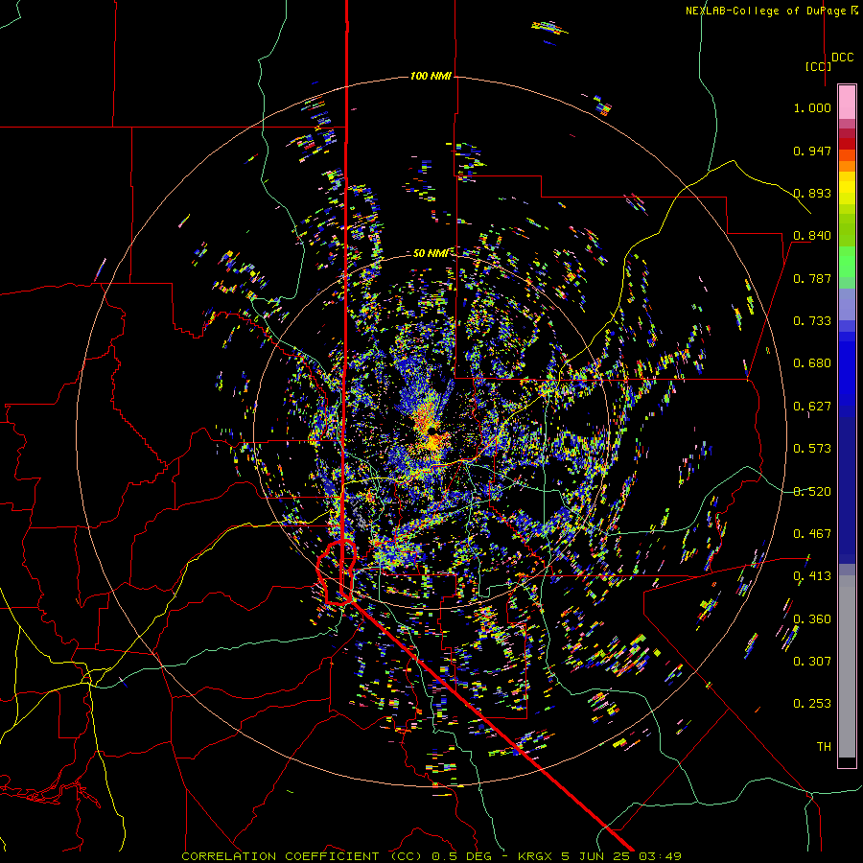
Task: Select the 0.787 legend value
Action: point(812,278)
